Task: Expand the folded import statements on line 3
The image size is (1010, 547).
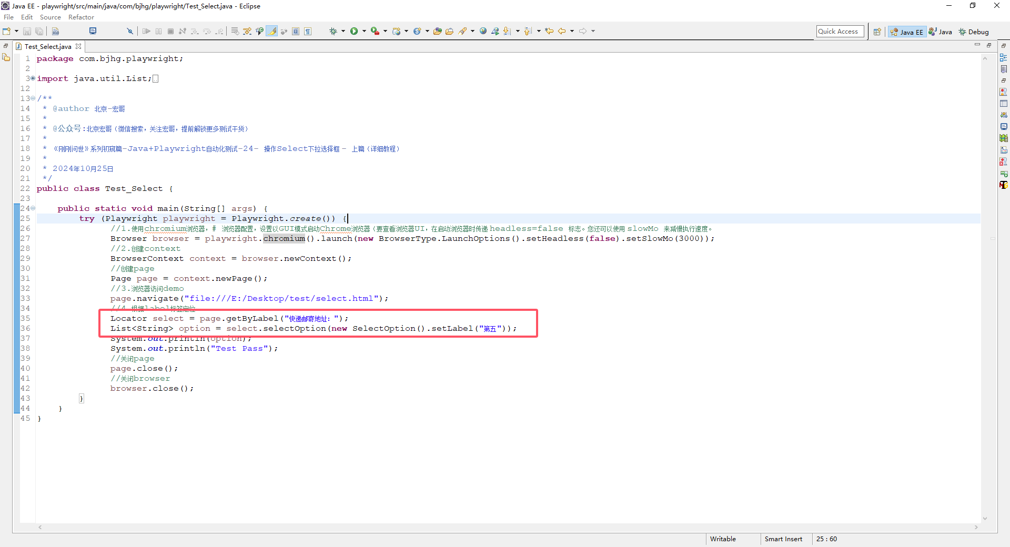Action: coord(33,78)
